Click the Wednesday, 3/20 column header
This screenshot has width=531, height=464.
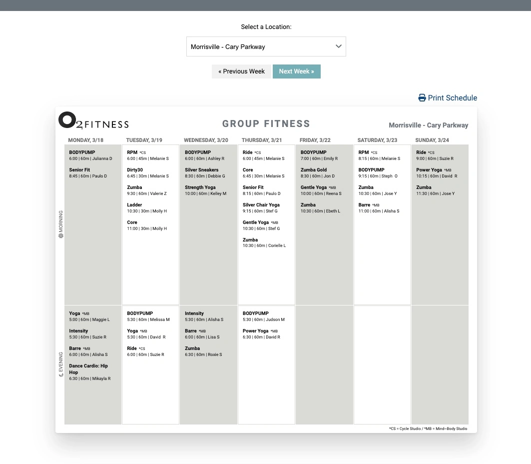point(206,140)
